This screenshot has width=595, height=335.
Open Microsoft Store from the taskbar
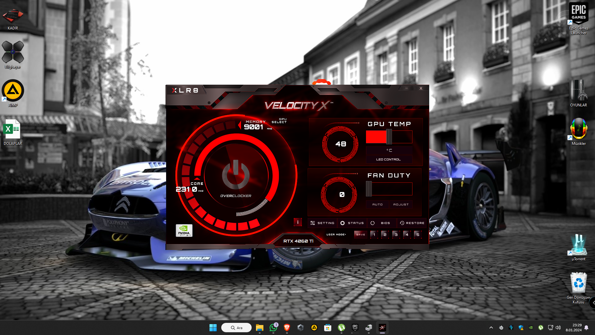pos(328,328)
